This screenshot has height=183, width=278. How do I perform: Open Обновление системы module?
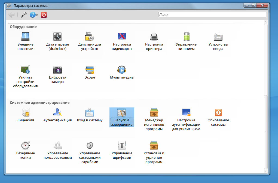218,117
